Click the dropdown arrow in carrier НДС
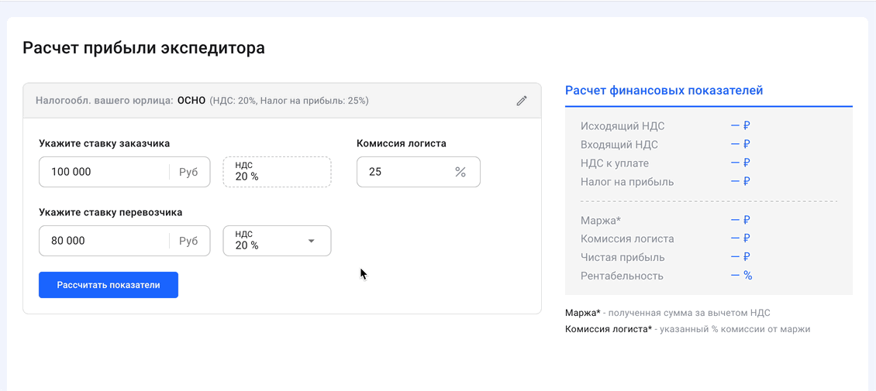This screenshot has height=391, width=876. [x=312, y=241]
